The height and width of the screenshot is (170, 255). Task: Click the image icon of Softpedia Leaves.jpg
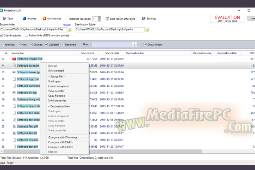pyautogui.click(x=14, y=72)
